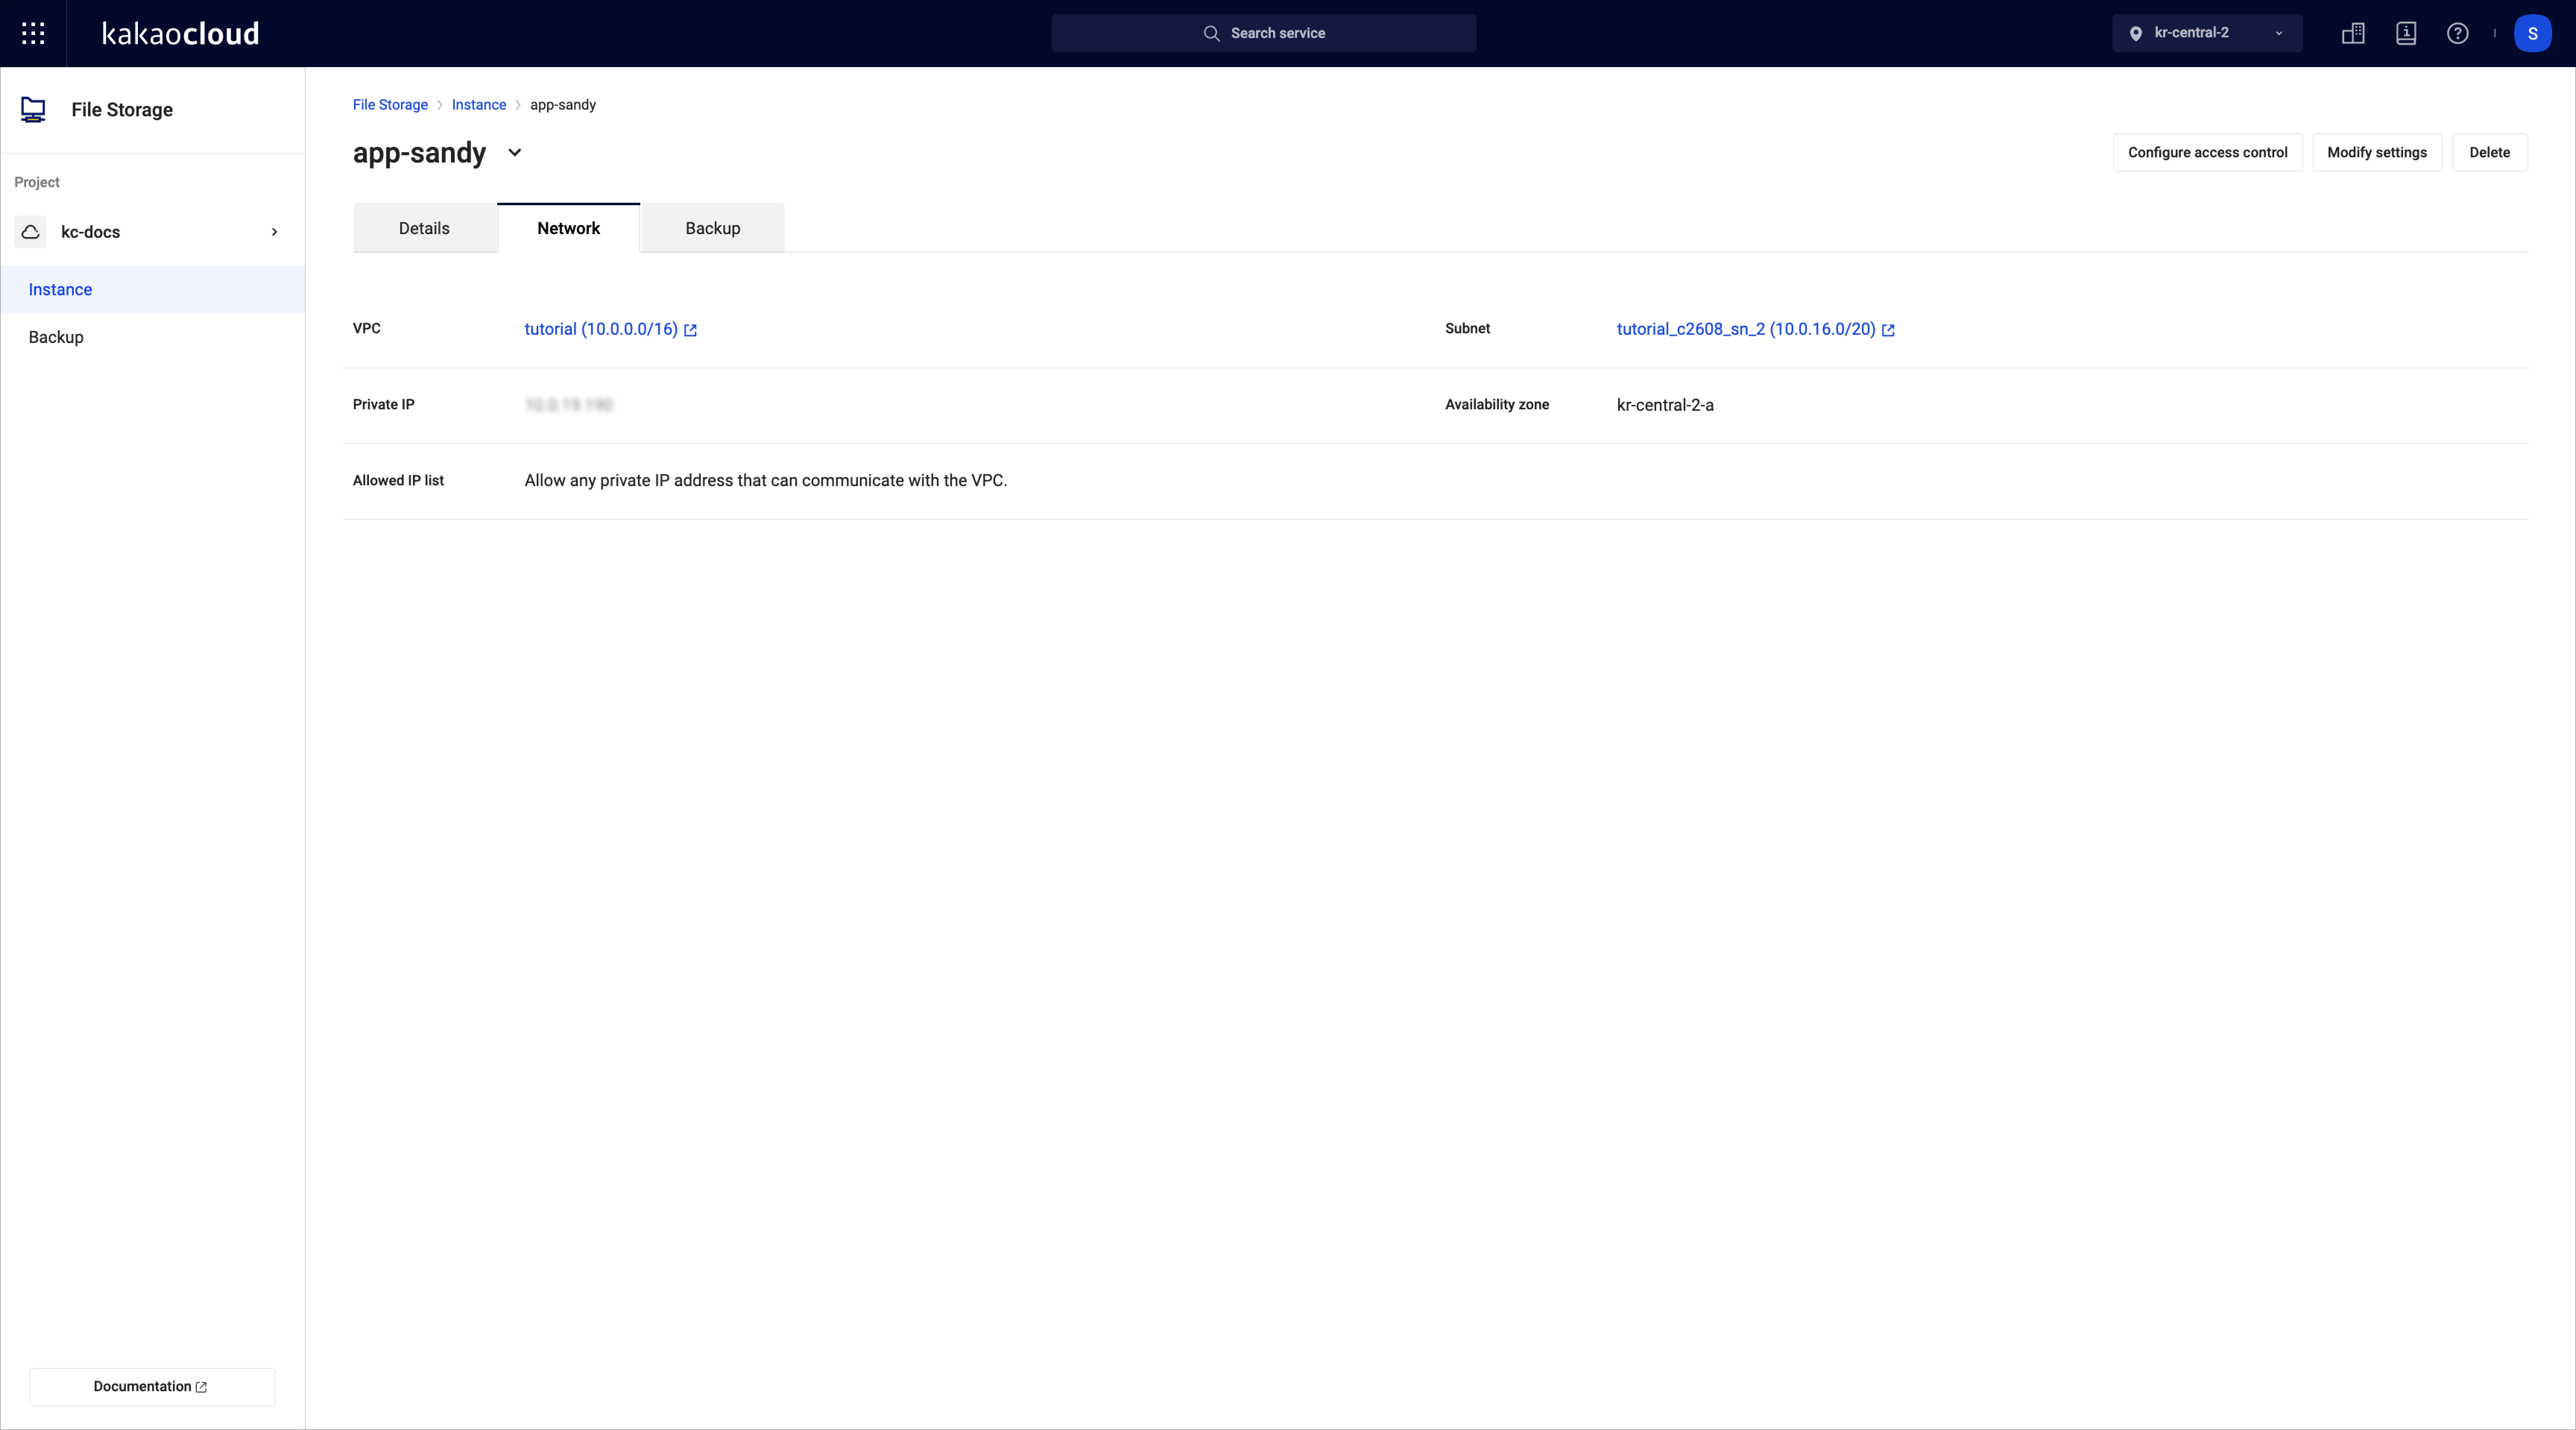This screenshot has height=1430, width=2576.
Task: Open the help question mark icon
Action: coord(2457,33)
